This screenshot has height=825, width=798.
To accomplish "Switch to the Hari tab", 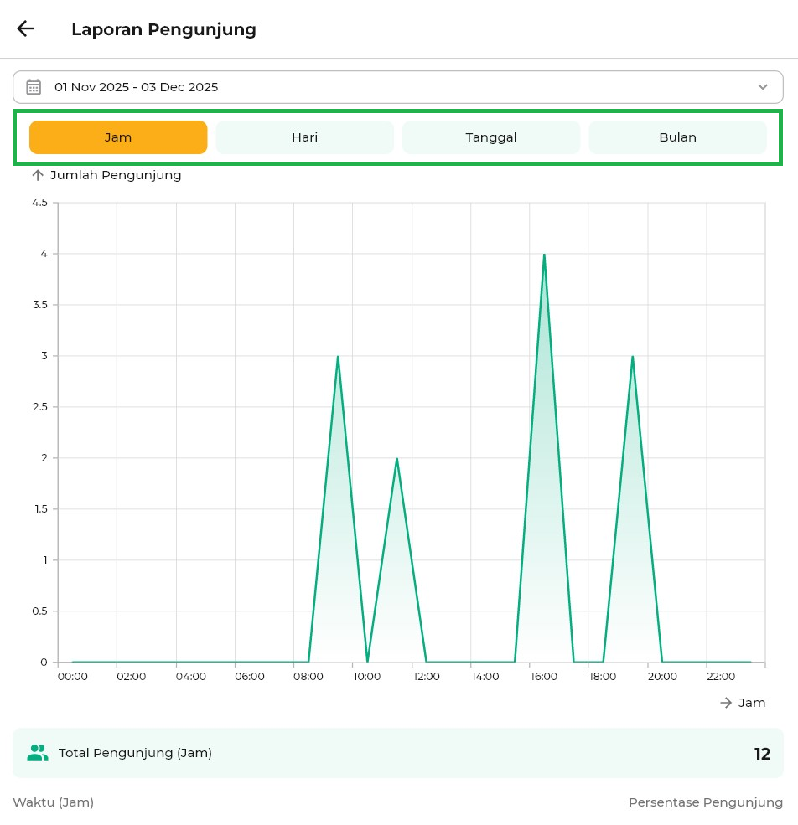I will pyautogui.click(x=304, y=137).
